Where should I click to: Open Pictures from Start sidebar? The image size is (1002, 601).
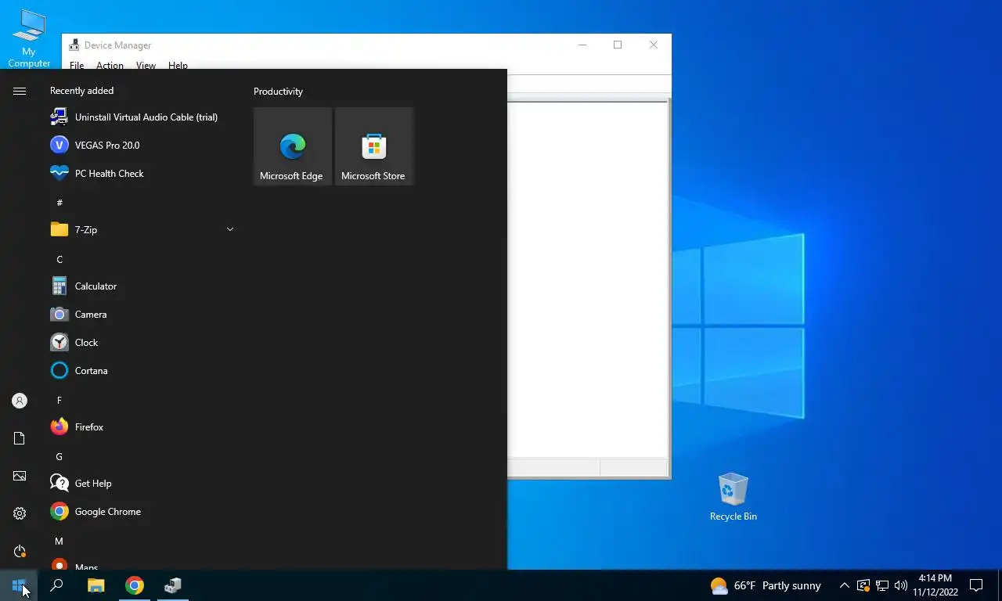[x=20, y=476]
